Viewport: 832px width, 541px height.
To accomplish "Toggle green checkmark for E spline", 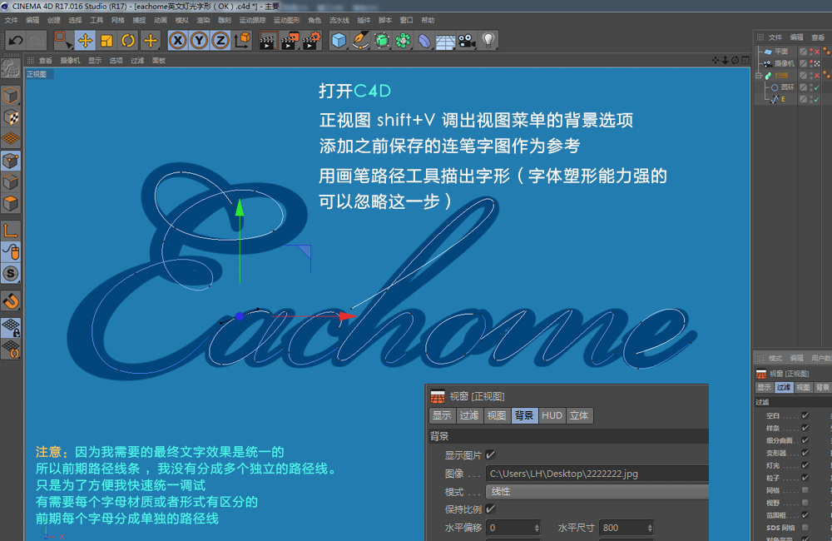I will pyautogui.click(x=817, y=99).
